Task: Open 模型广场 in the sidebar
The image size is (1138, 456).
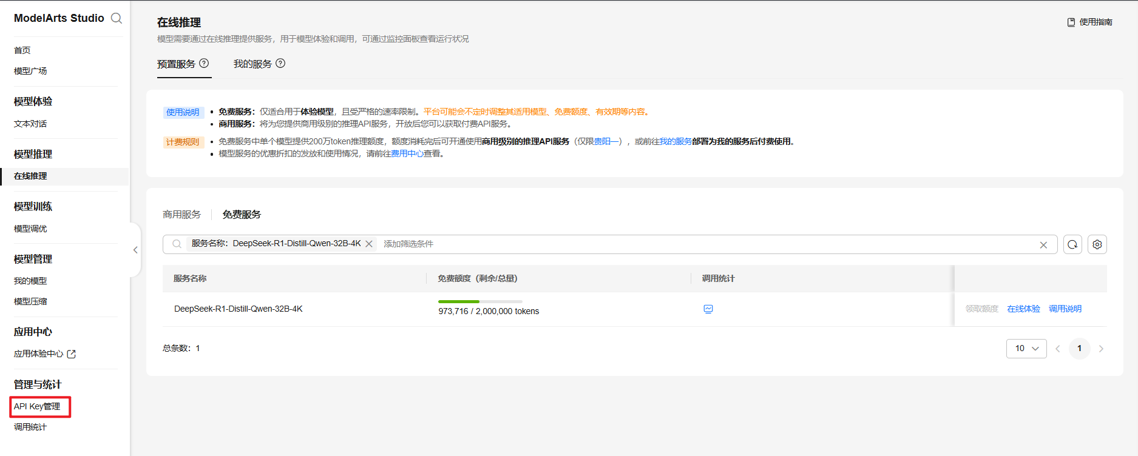Action: [30, 71]
